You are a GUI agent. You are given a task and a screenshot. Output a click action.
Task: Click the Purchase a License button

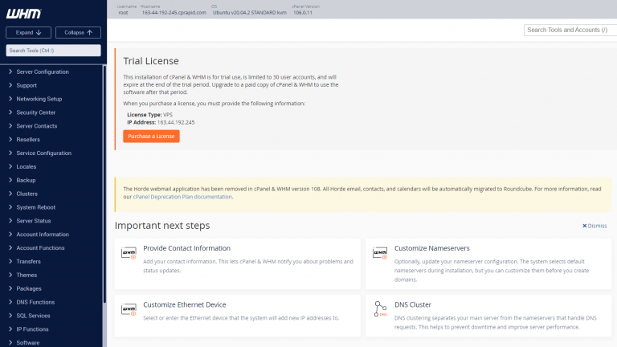click(x=151, y=136)
